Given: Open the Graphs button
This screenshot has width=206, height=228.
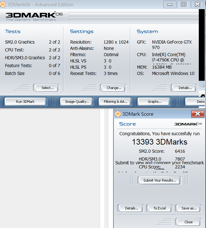Looking at the screenshot, I should (x=154, y=102).
